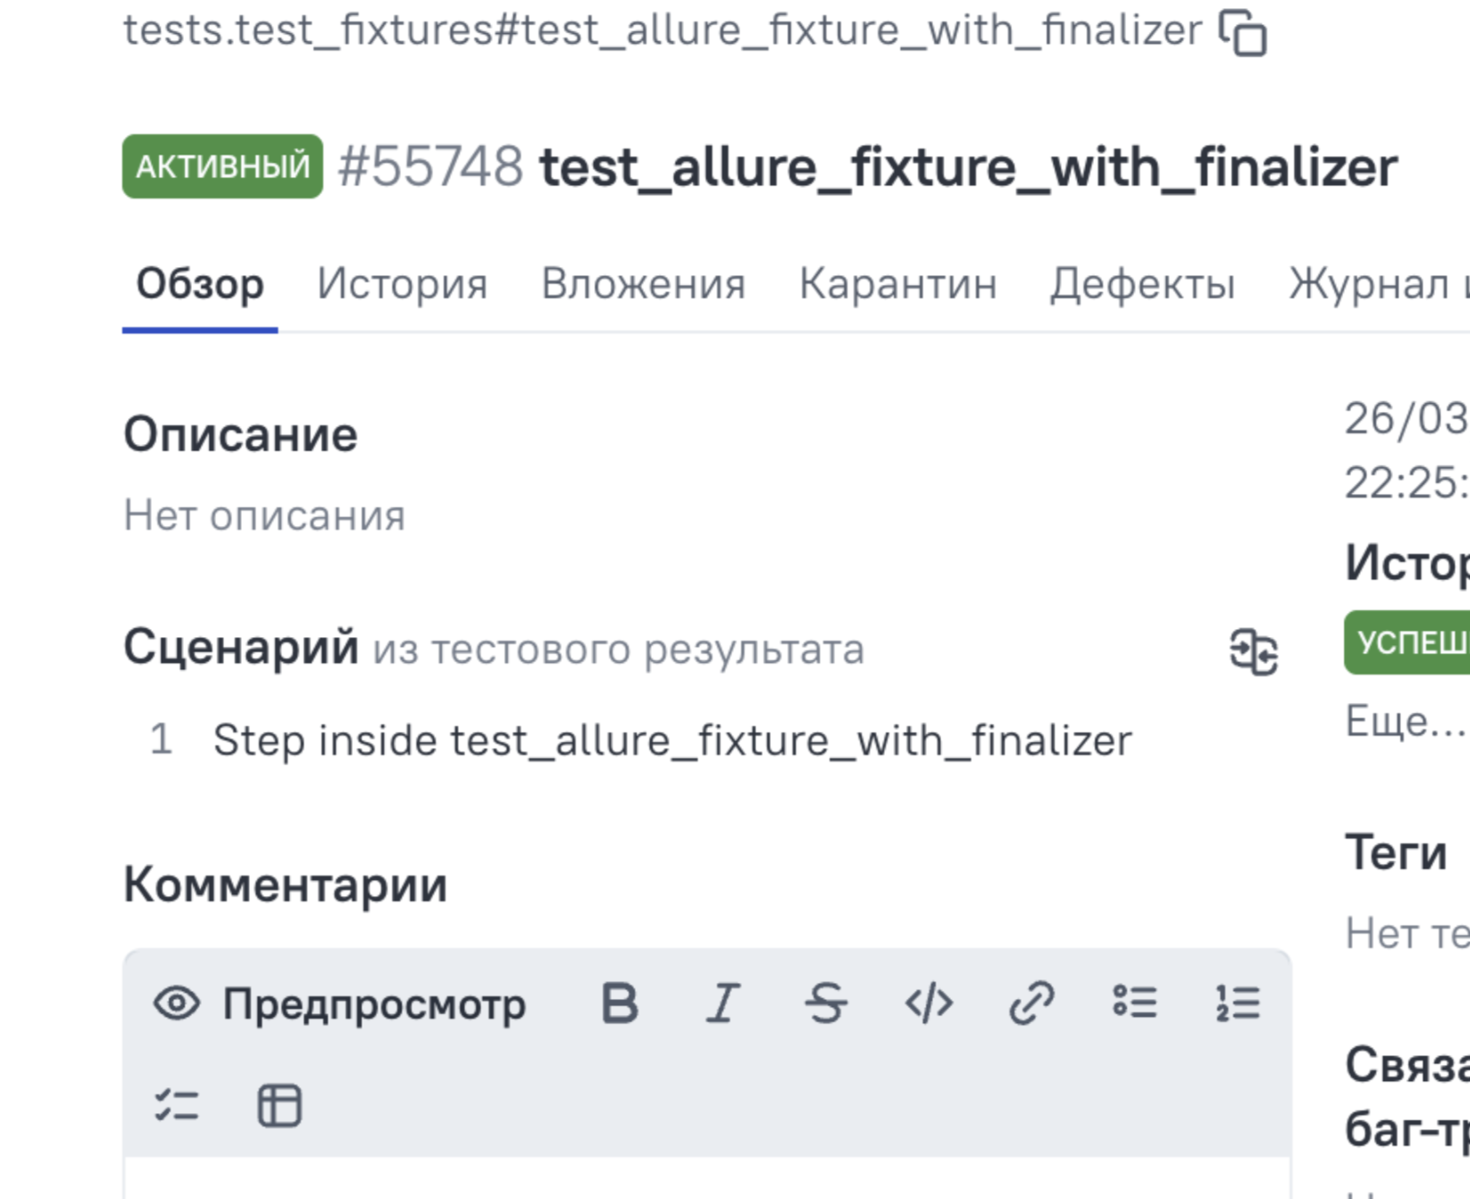The width and height of the screenshot is (1470, 1199).
Task: Apply Strikethrough formatting to comment
Action: click(825, 1002)
